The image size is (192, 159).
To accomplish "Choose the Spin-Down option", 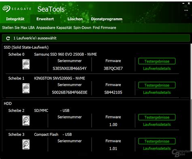I will [x=82, y=28].
